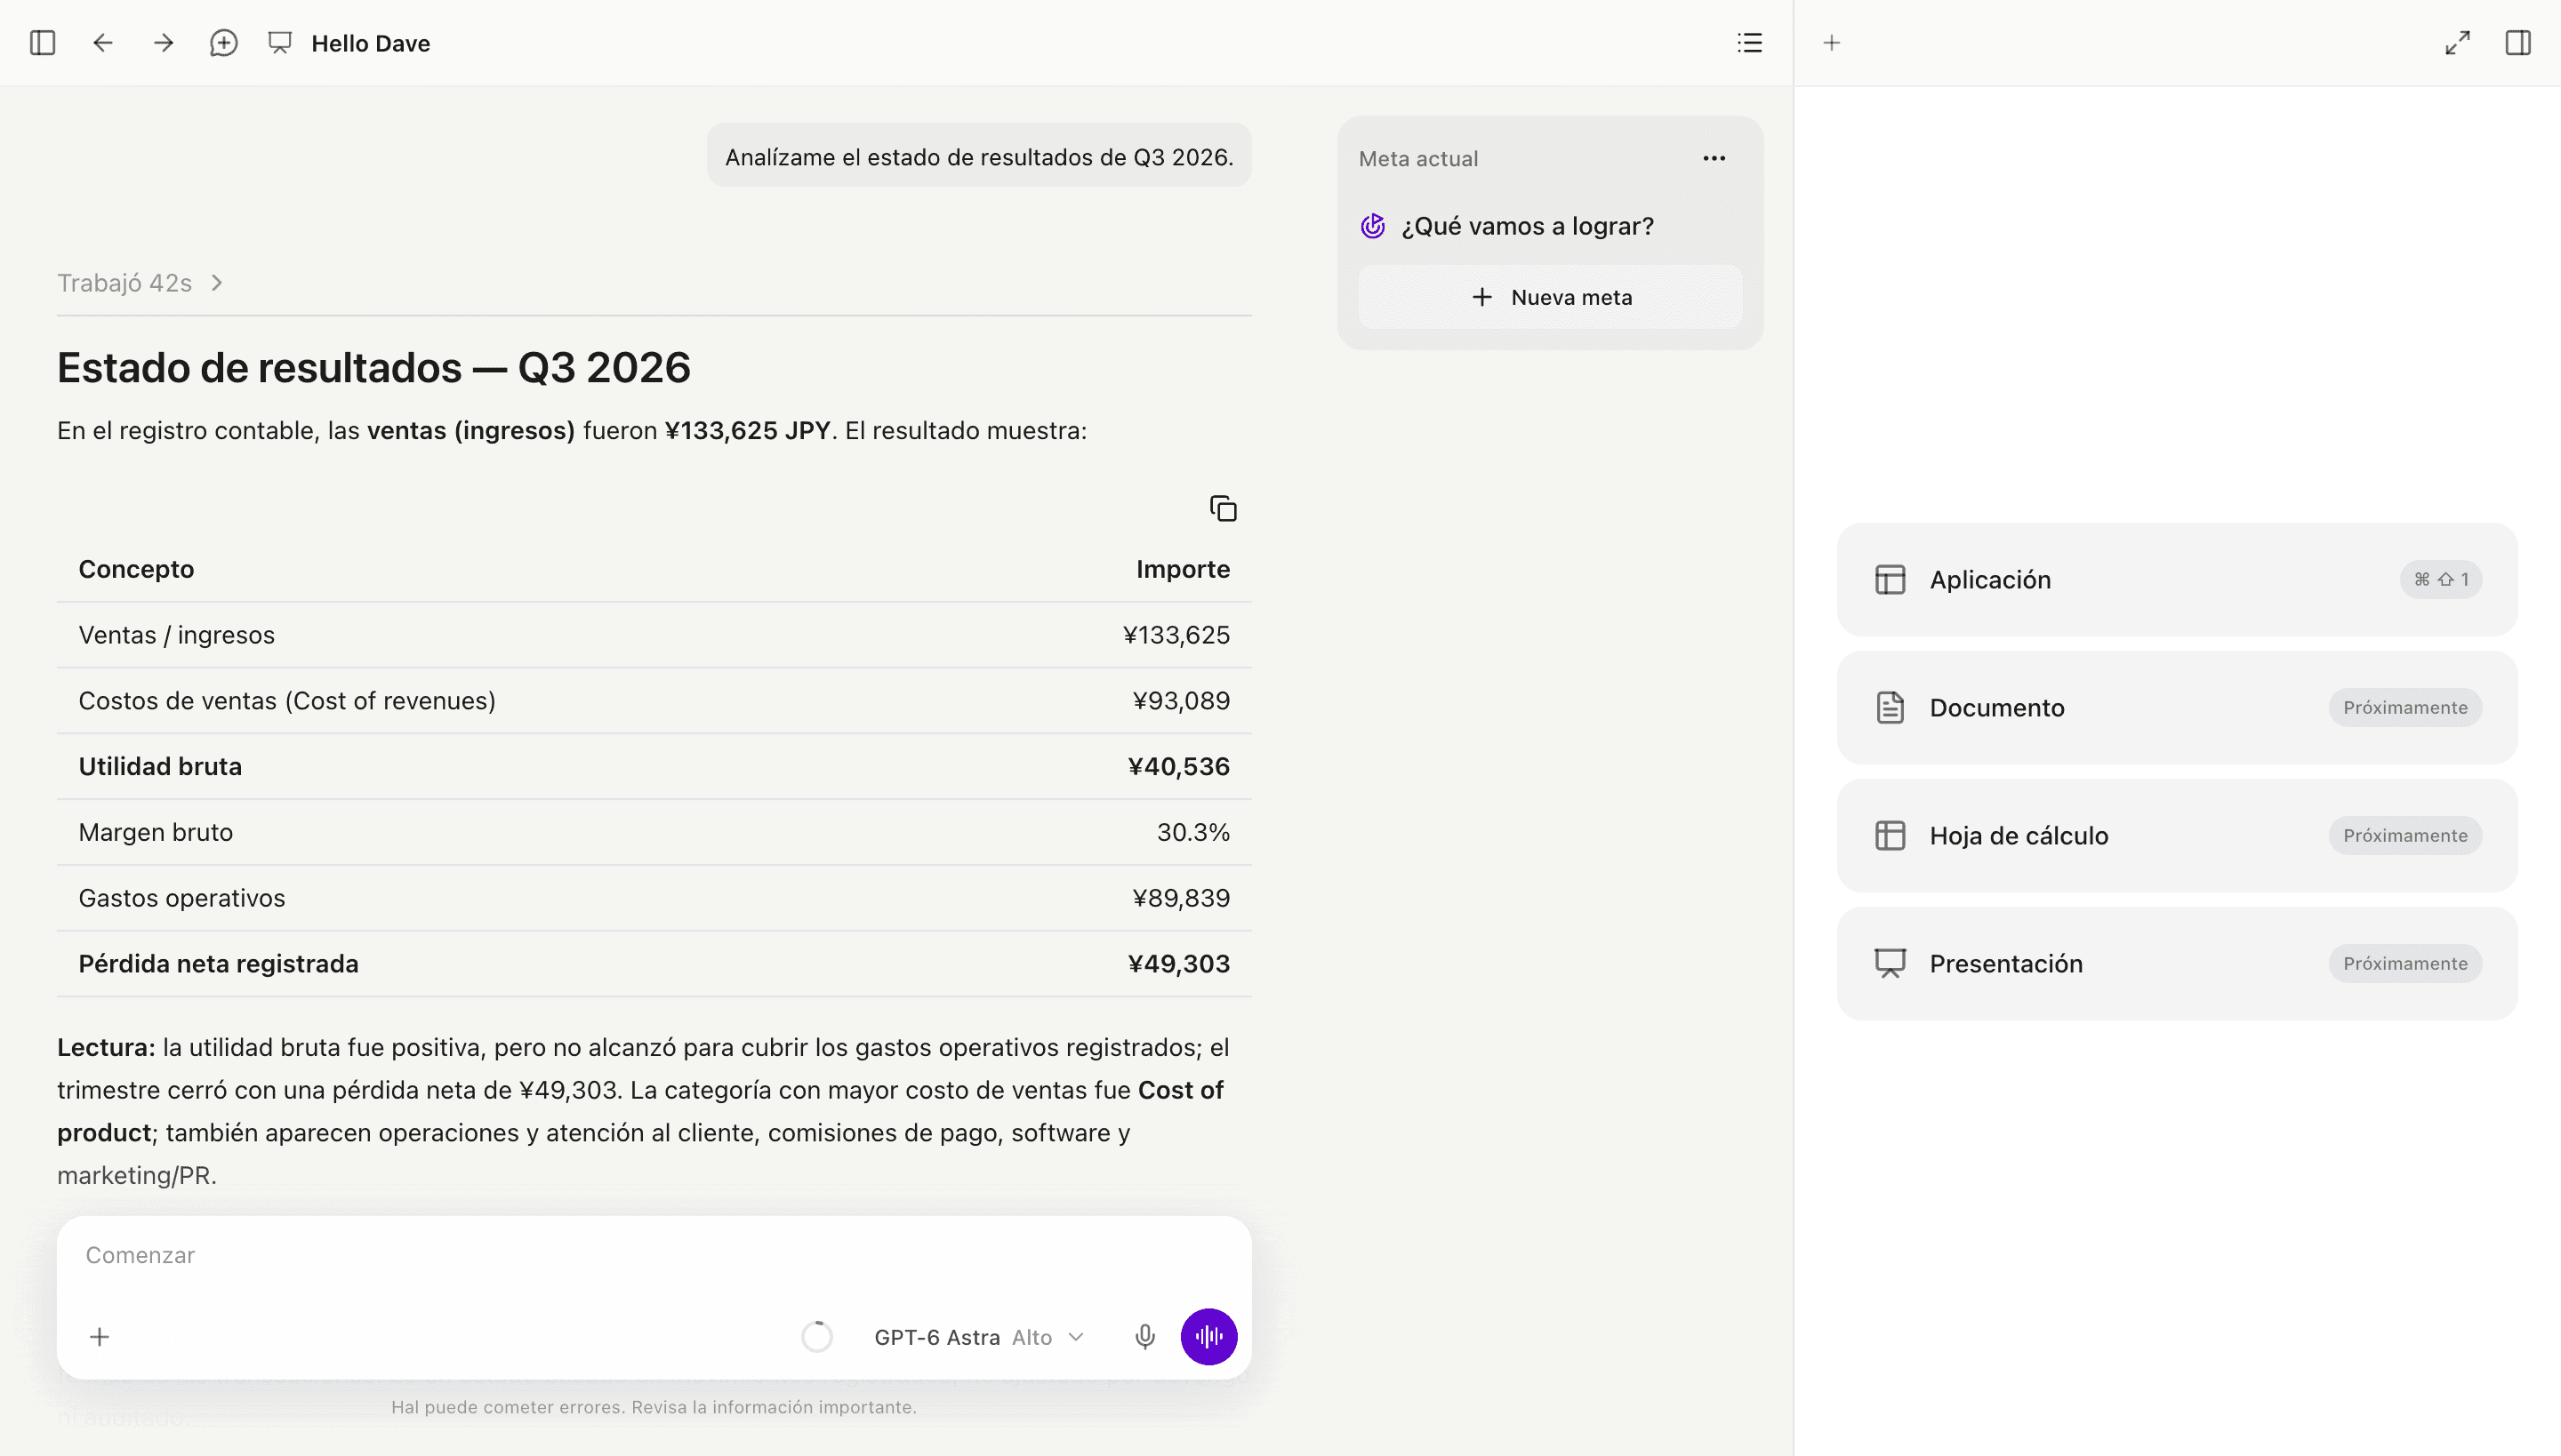Click the Nueva meta button

tap(1551, 297)
